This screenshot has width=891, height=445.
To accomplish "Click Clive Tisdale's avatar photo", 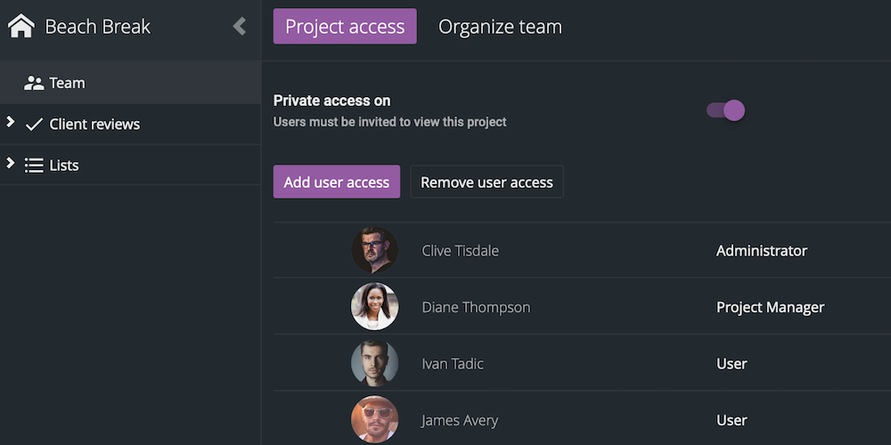I will pos(374,250).
